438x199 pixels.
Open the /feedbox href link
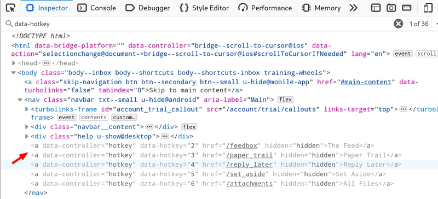242,145
